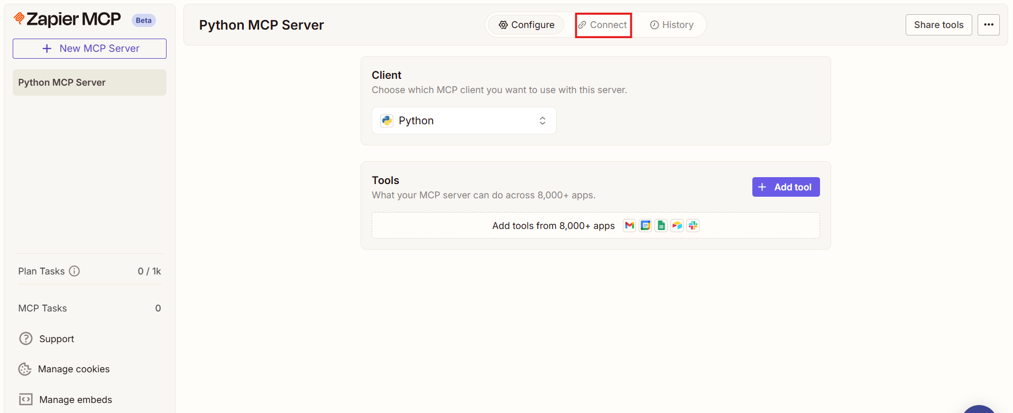Click the Add tool button
This screenshot has width=1013, height=413.
coord(786,187)
